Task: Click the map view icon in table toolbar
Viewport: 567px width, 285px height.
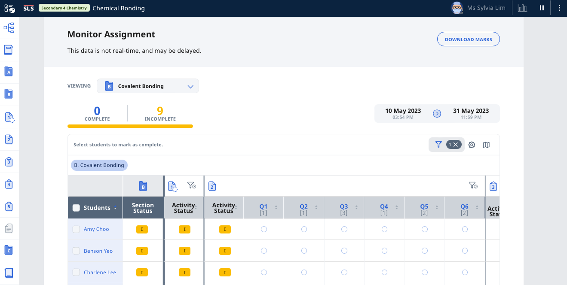Action: pyautogui.click(x=486, y=145)
